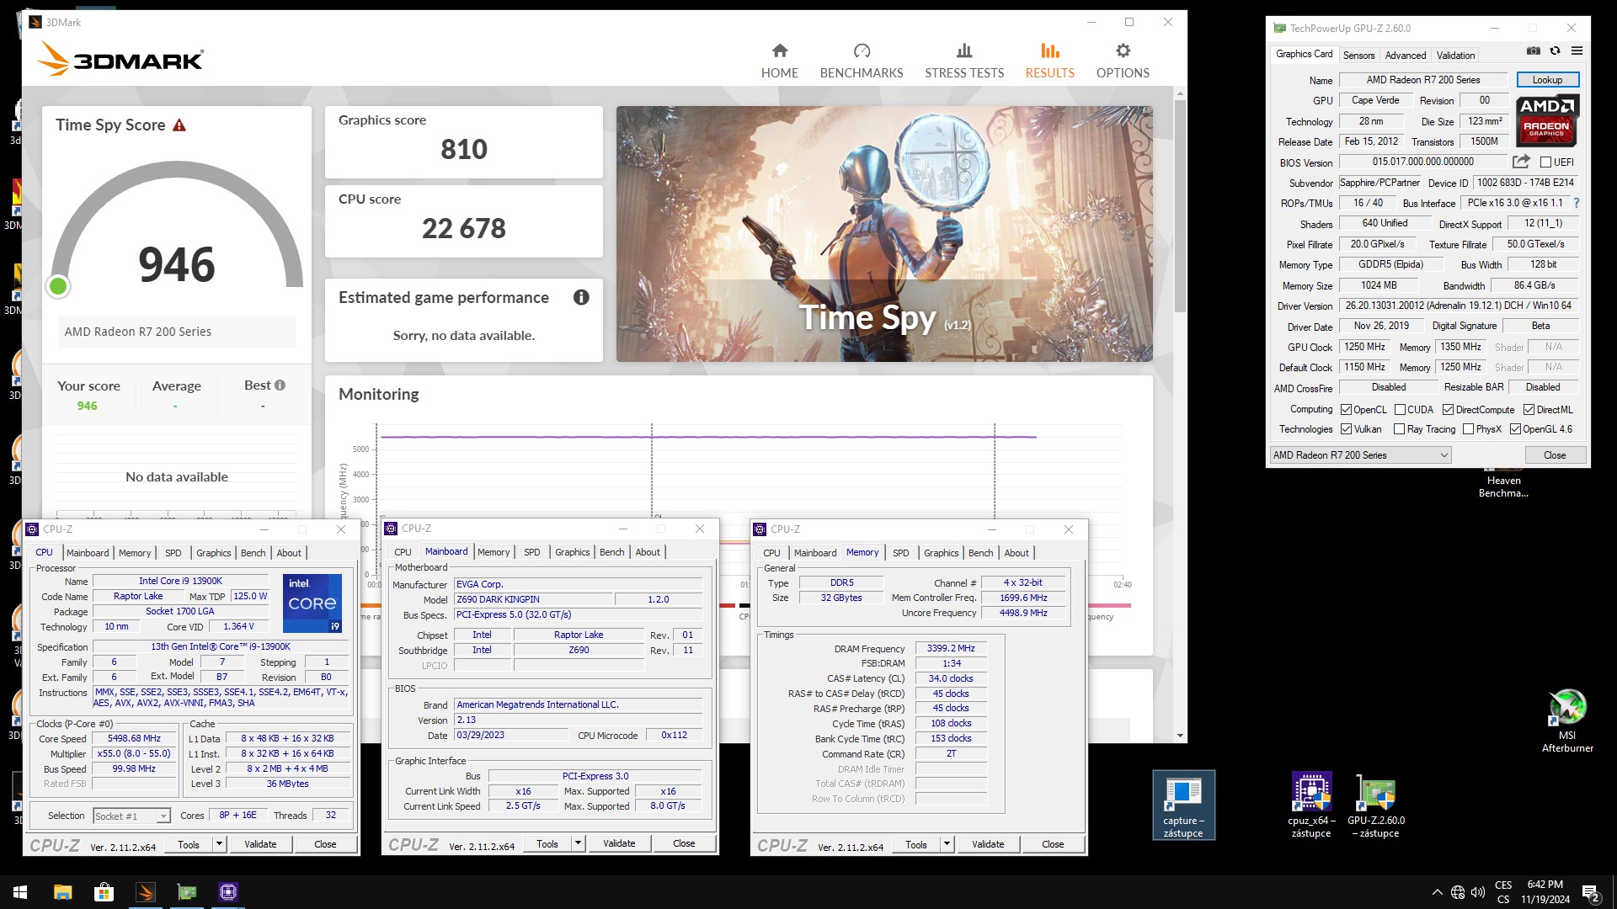Click Validate in the CPU-Z CPU window
The width and height of the screenshot is (1617, 909).
pyautogui.click(x=260, y=844)
